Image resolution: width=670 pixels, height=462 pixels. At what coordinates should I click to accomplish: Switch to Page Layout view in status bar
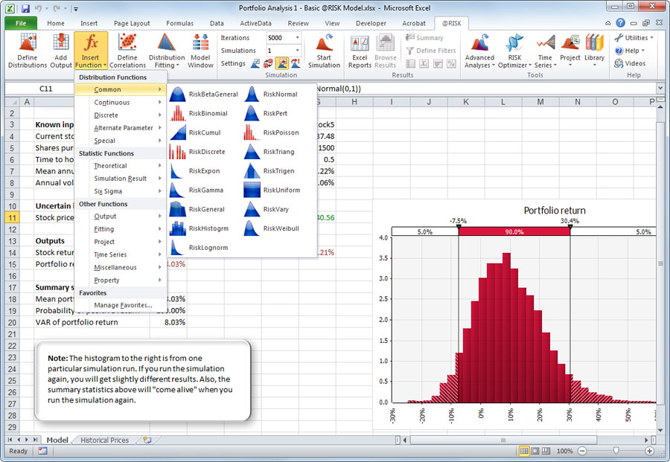coord(535,451)
